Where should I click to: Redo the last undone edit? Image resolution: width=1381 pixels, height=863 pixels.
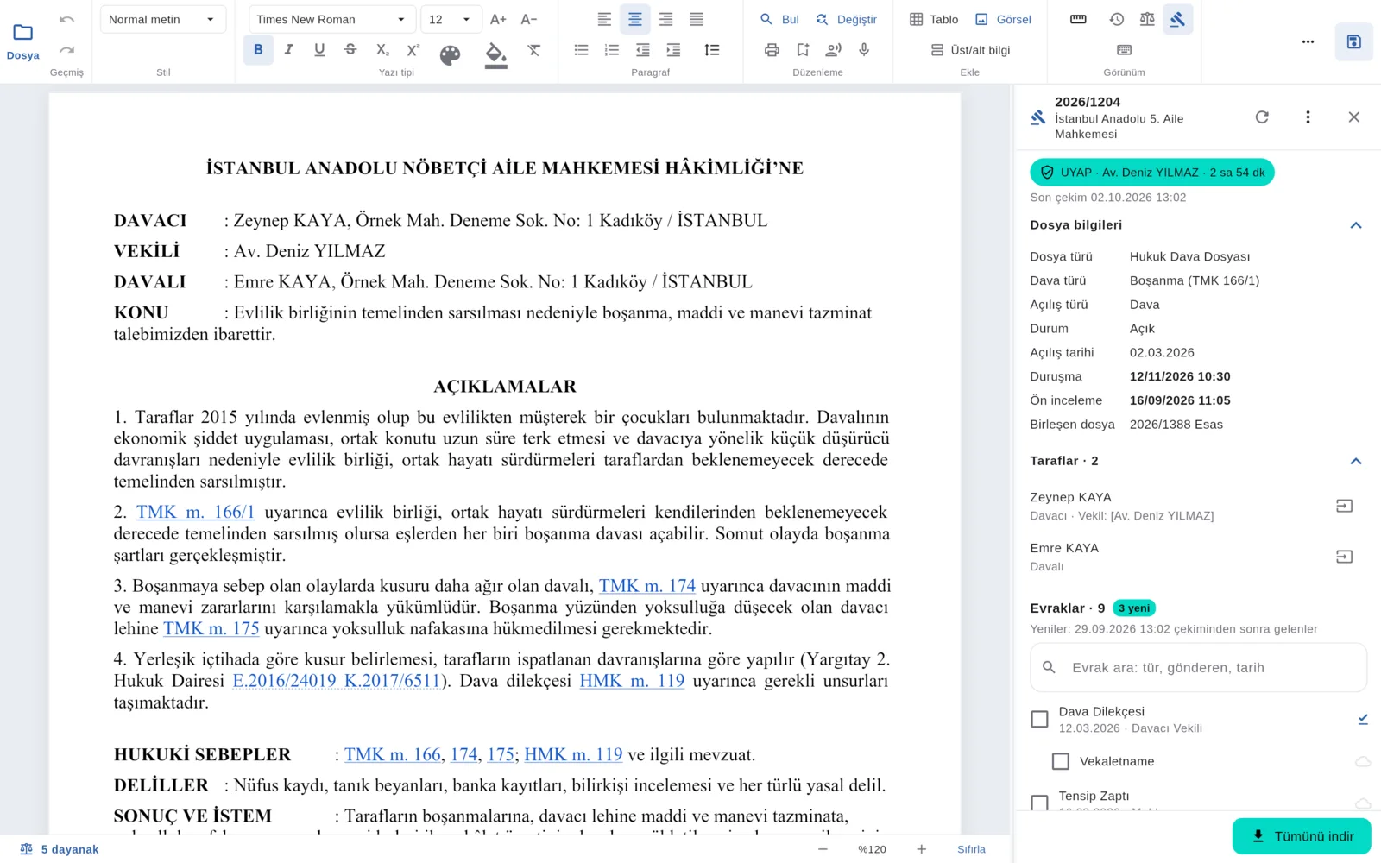coord(66,50)
